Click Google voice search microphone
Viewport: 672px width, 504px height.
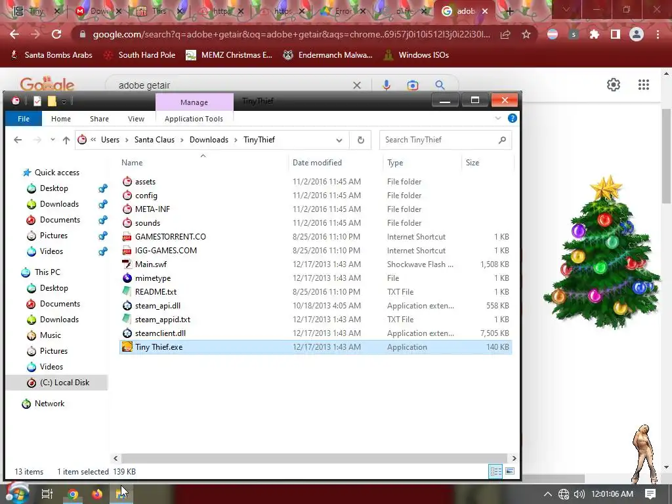(x=386, y=85)
